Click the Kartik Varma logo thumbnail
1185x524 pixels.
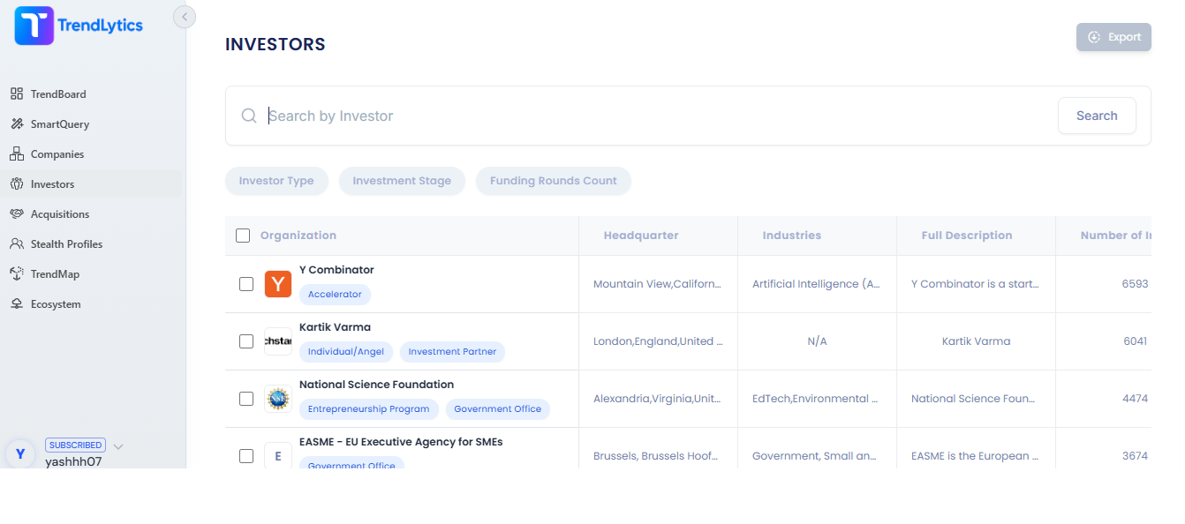coord(278,341)
